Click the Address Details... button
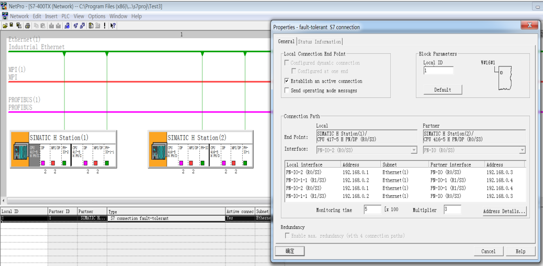 click(505, 211)
